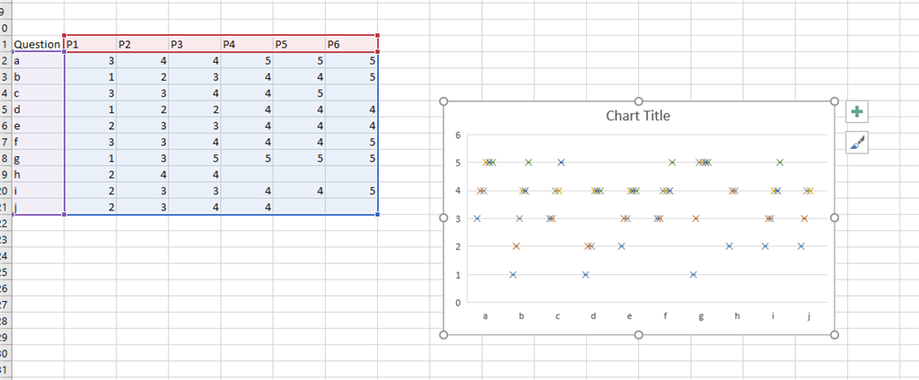Click the Question header cell
This screenshot has width=919, height=380.
tap(38, 44)
